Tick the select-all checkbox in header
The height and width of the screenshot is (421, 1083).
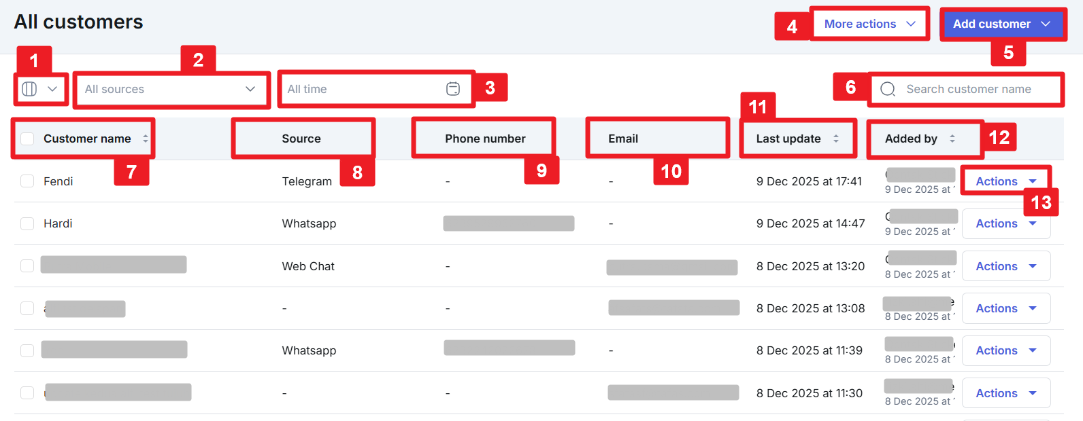[x=27, y=139]
